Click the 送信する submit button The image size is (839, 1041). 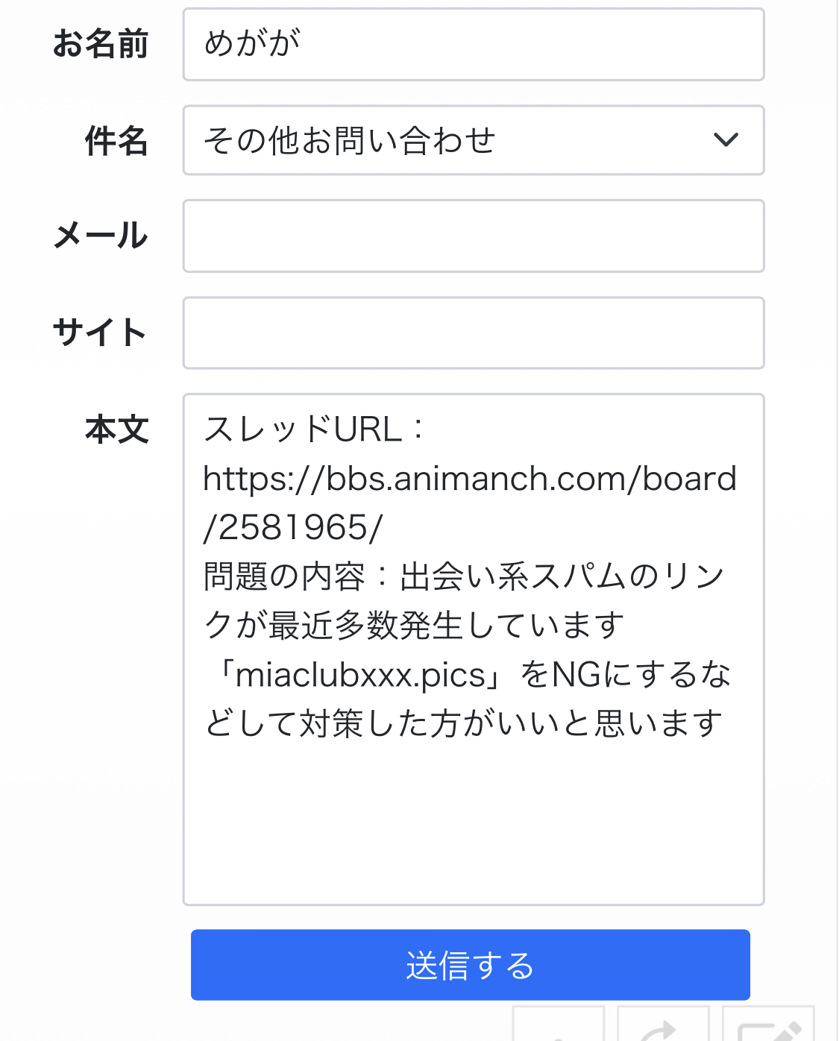(471, 965)
